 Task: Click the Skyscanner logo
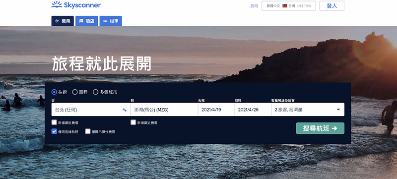(x=76, y=5)
